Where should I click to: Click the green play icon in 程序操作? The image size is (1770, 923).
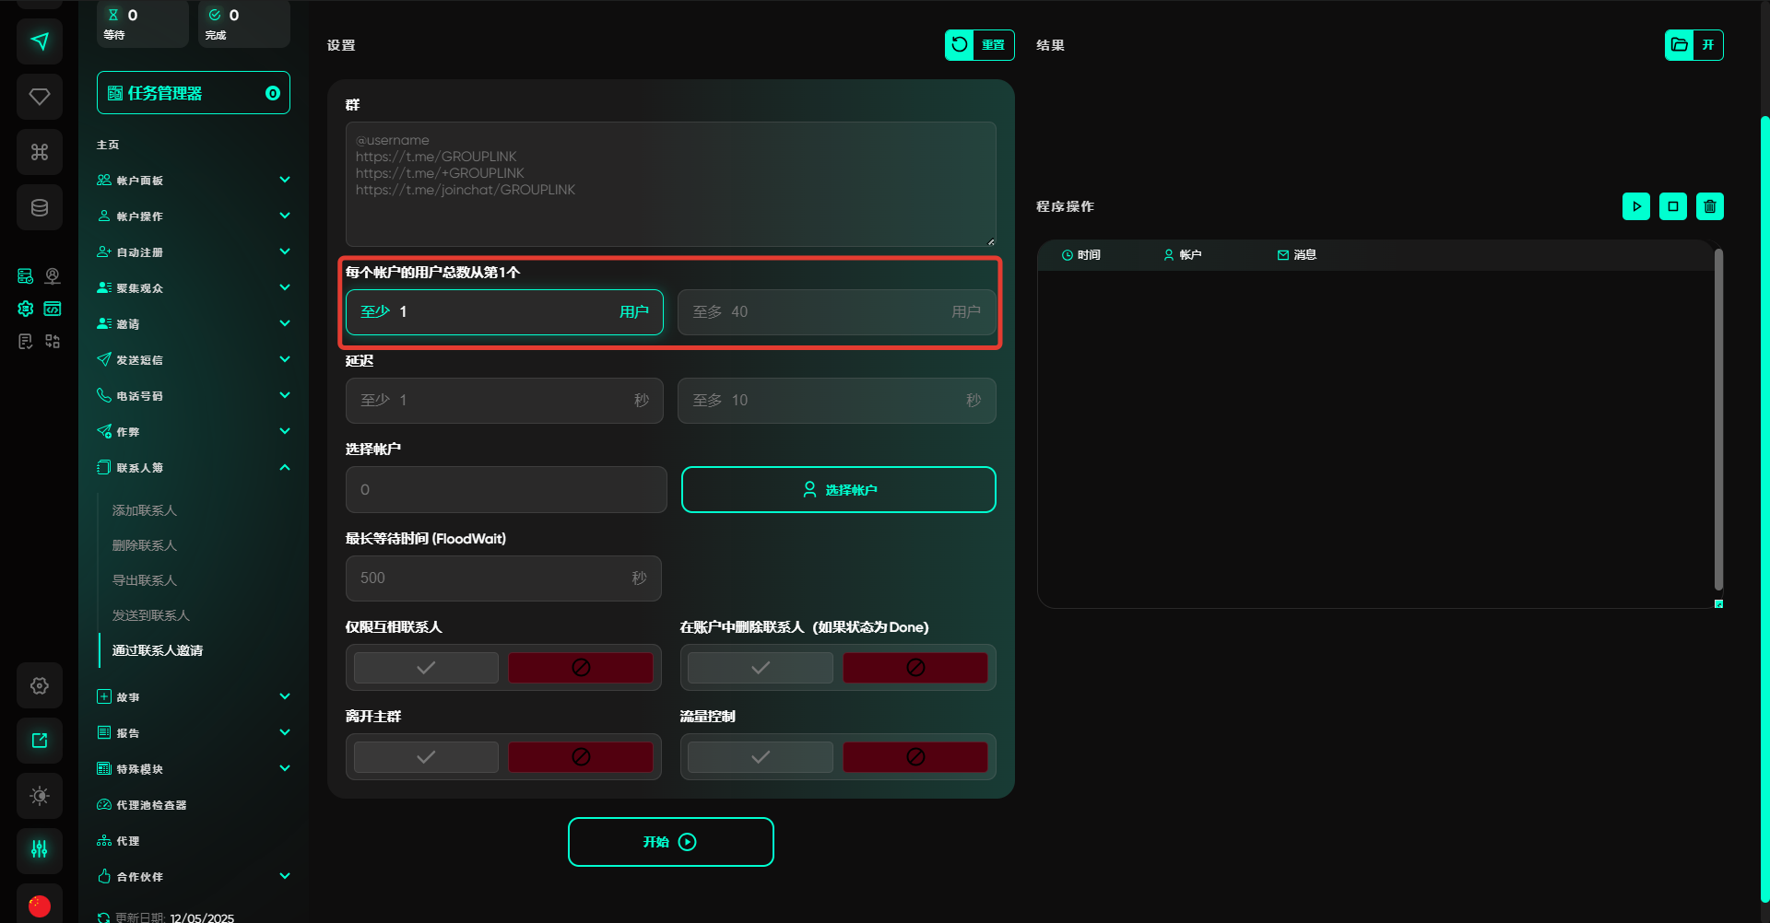coord(1635,206)
